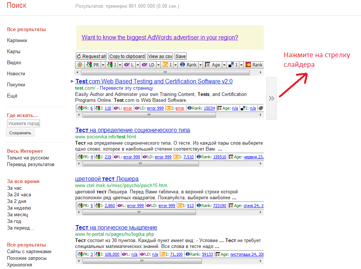Click Yahoo 'L' links toolbar button
Viewport: 361px width, 269px height.
(129, 65)
